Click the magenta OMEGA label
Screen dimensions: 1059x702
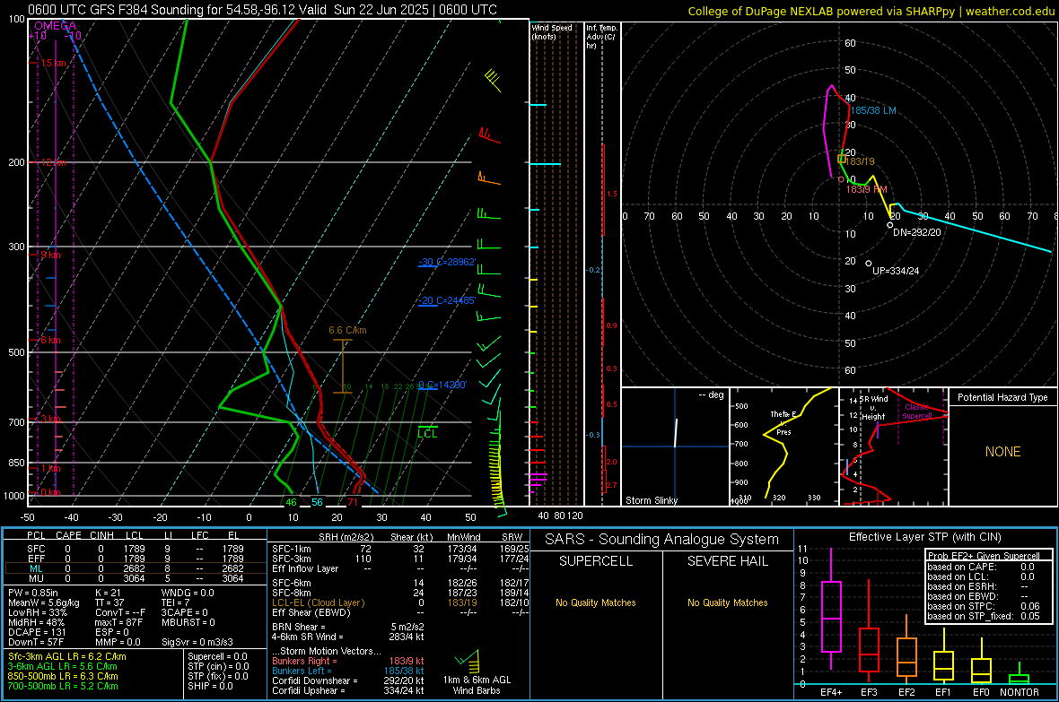click(x=55, y=26)
